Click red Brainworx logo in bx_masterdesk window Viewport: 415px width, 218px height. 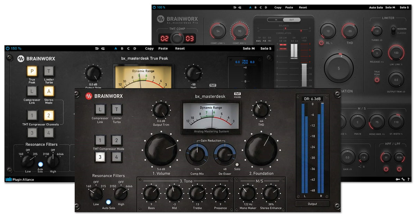click(88, 96)
